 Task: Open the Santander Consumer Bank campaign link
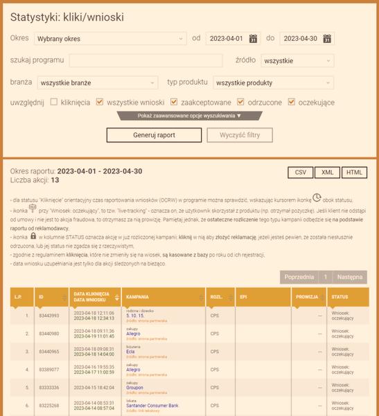click(152, 406)
